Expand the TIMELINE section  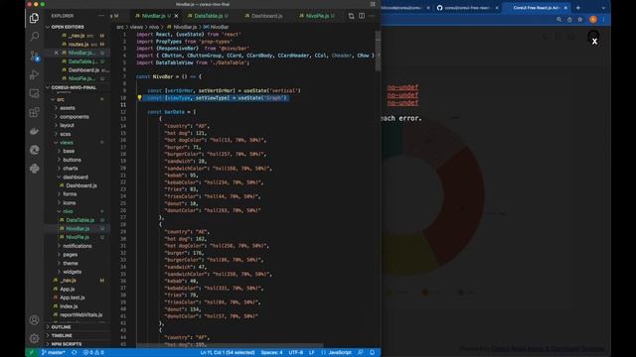tap(62, 335)
